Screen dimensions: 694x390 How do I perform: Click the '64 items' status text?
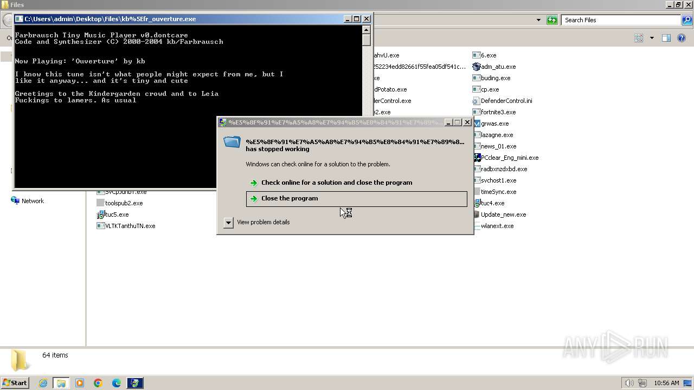[x=55, y=355]
